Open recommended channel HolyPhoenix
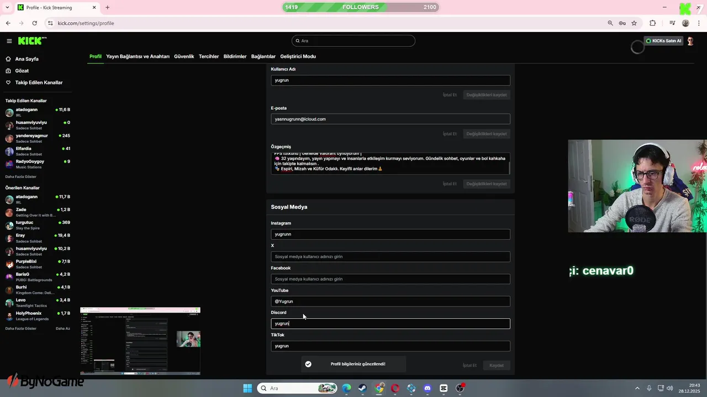The image size is (707, 397). [x=38, y=315]
